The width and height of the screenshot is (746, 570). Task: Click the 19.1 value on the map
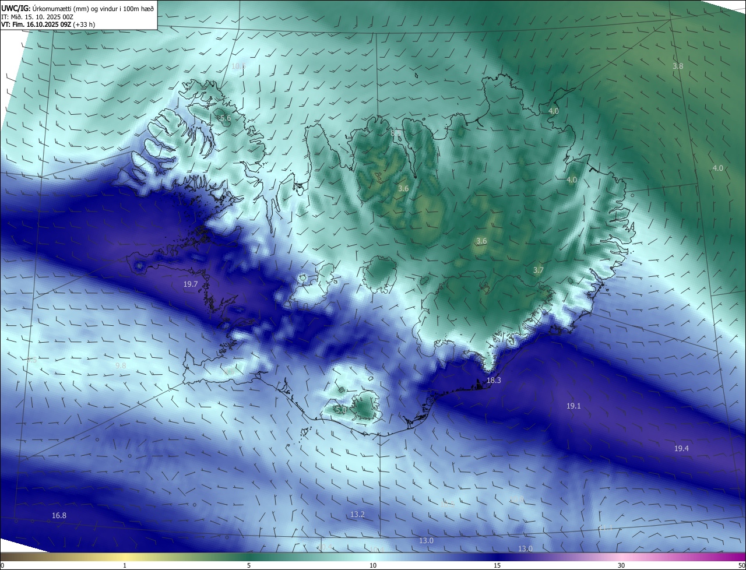tap(573, 406)
